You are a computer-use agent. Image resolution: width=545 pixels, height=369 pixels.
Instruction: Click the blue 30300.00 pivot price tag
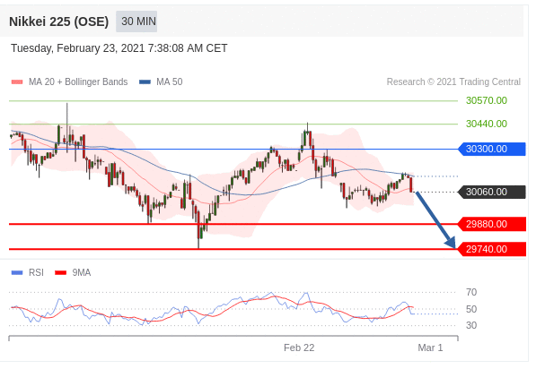(x=492, y=150)
